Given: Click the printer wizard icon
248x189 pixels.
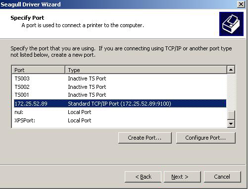Looking at the screenshot, I should [x=231, y=24].
